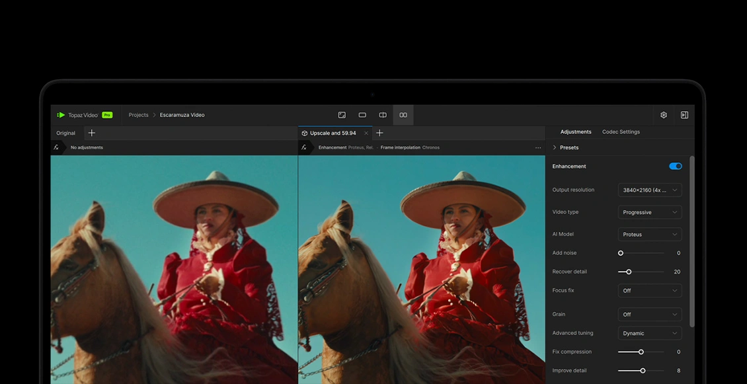Open the Focus fix dropdown
This screenshot has width=747, height=384.
650,291
